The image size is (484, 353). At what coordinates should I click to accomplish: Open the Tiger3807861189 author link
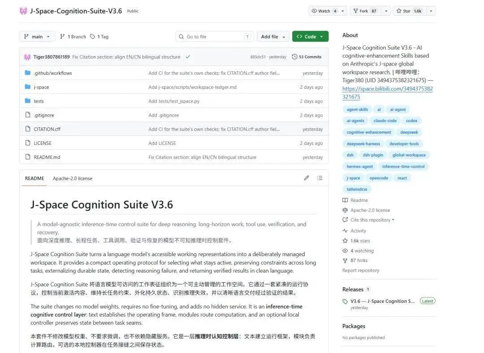click(52, 57)
